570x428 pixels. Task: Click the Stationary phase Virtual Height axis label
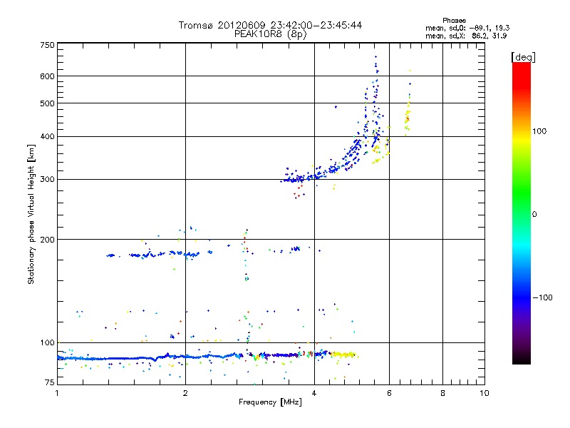click(x=31, y=214)
